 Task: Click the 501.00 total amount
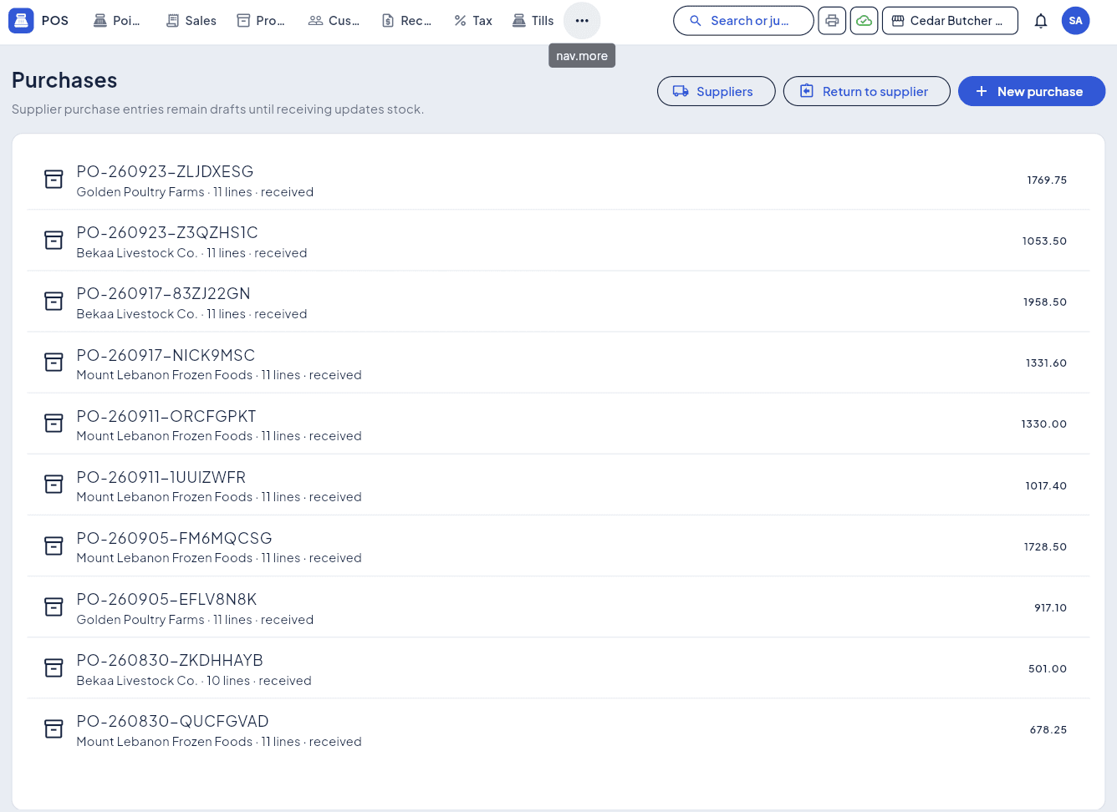pyautogui.click(x=1048, y=668)
